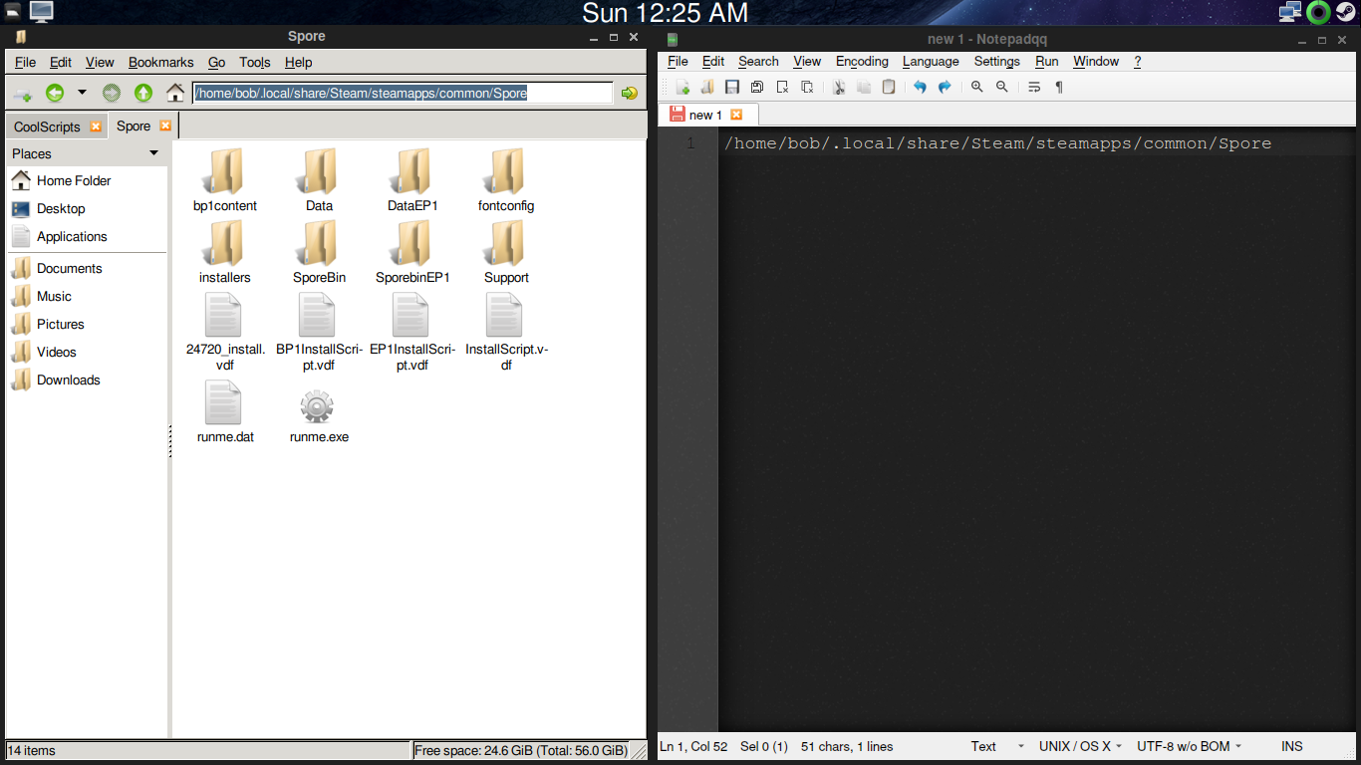Open the Settings menu in Notepadqq
The height and width of the screenshot is (765, 1361).
pyautogui.click(x=997, y=61)
